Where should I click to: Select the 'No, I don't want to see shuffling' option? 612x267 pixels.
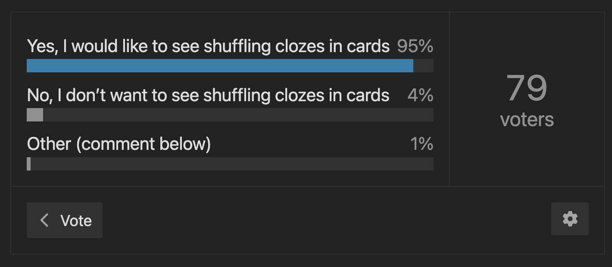point(208,95)
